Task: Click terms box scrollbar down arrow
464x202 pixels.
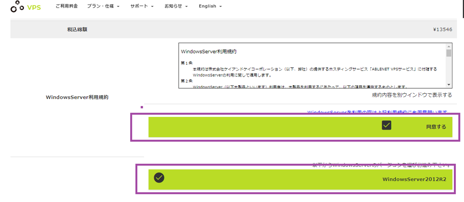Action: (x=449, y=85)
